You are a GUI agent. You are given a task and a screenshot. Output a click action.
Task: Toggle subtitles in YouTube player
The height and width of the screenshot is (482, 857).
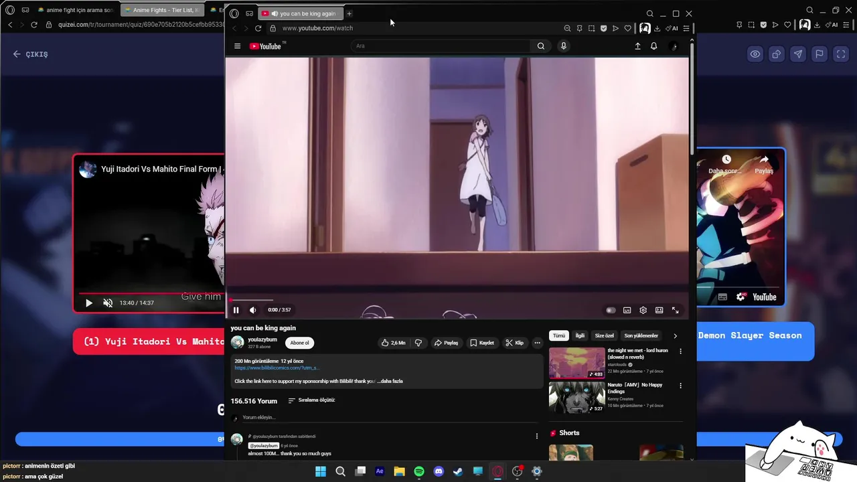627,310
